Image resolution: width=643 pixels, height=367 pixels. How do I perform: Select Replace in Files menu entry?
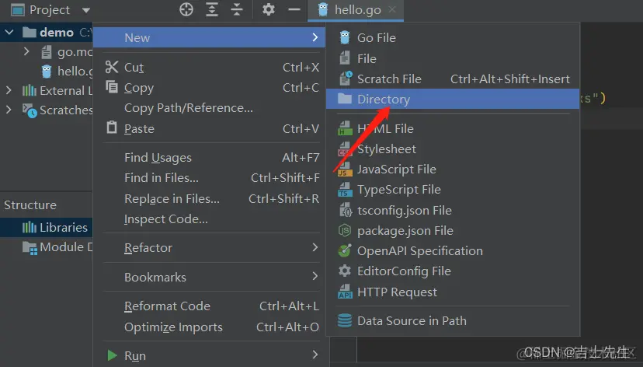point(209,199)
